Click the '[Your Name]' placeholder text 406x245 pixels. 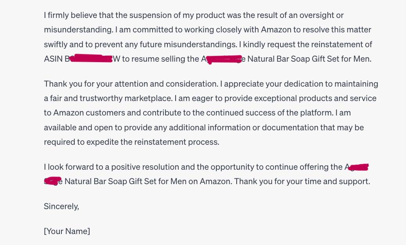(x=67, y=231)
